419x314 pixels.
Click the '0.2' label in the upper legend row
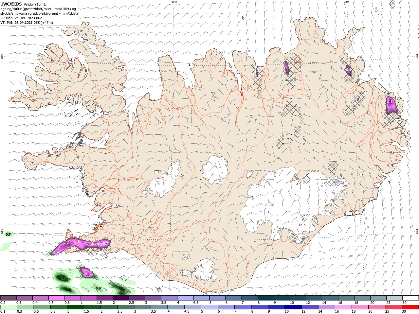pyautogui.click(x=3, y=303)
